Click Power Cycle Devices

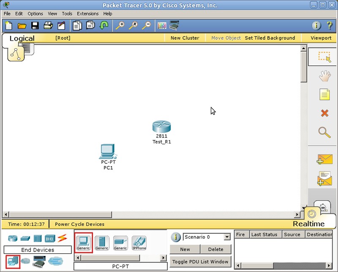79,224
